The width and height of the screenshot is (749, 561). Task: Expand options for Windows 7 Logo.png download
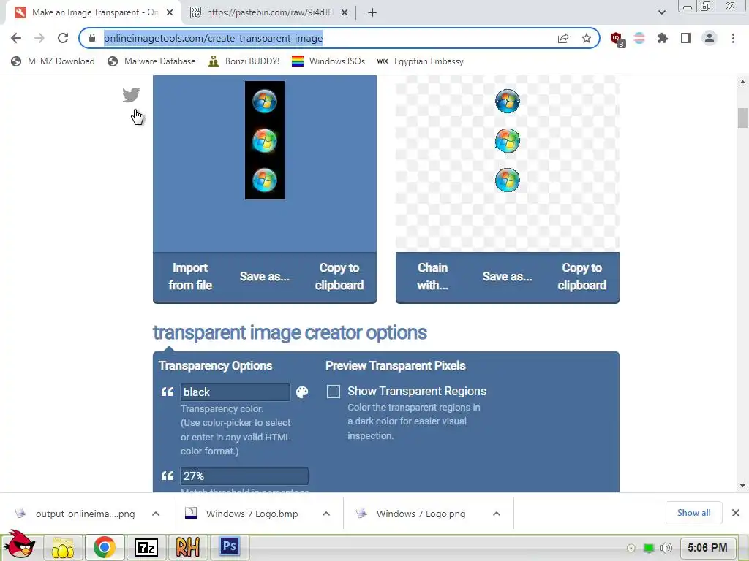pos(497,514)
